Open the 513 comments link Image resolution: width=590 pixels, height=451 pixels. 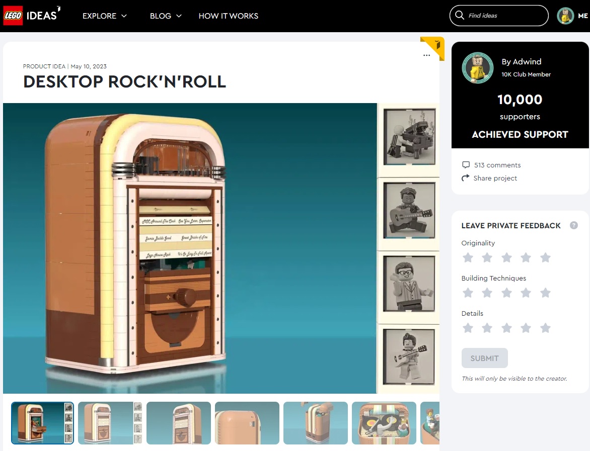click(497, 165)
